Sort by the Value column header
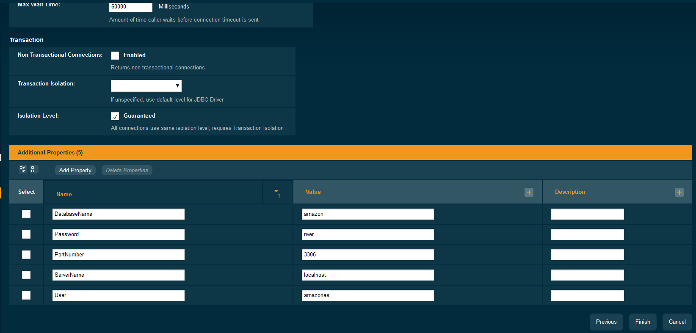The image size is (696, 333). pos(313,192)
